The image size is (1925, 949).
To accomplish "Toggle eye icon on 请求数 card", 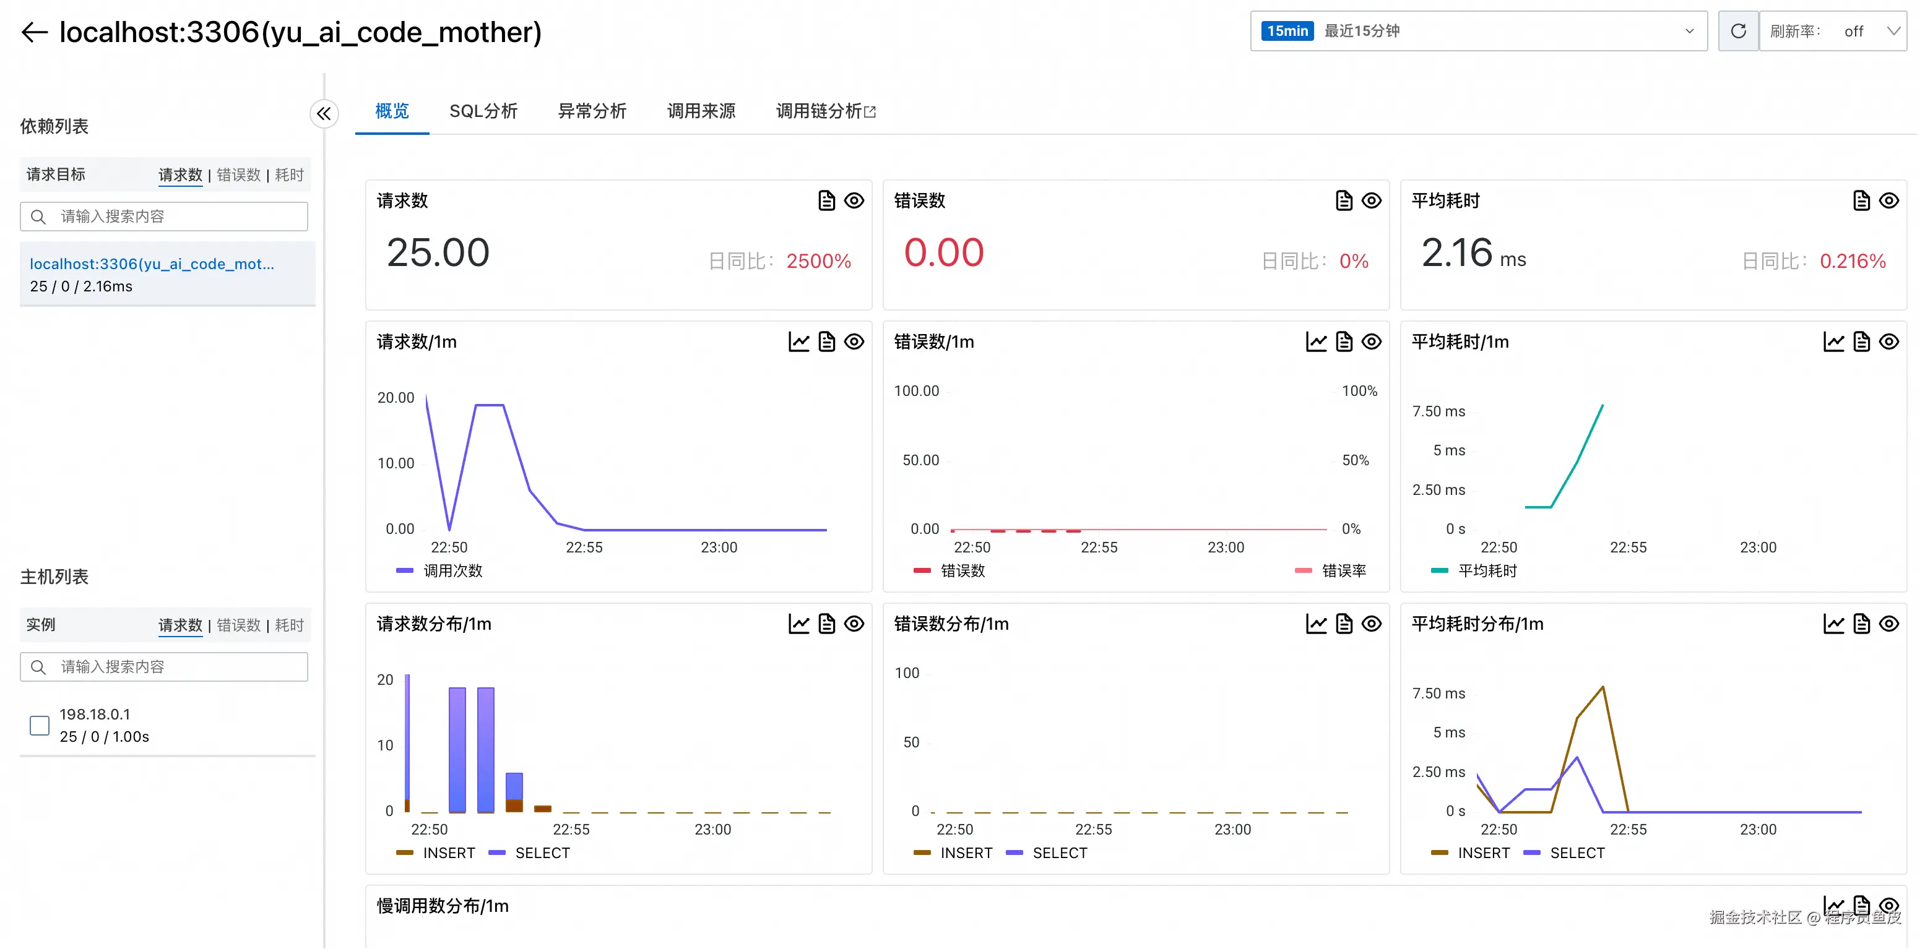I will point(854,201).
